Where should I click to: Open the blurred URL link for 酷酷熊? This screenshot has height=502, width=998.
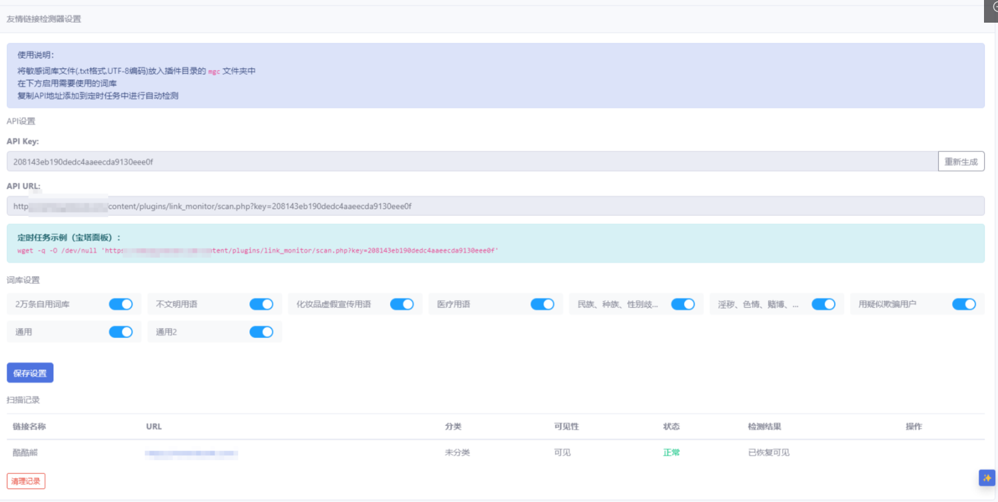click(191, 453)
